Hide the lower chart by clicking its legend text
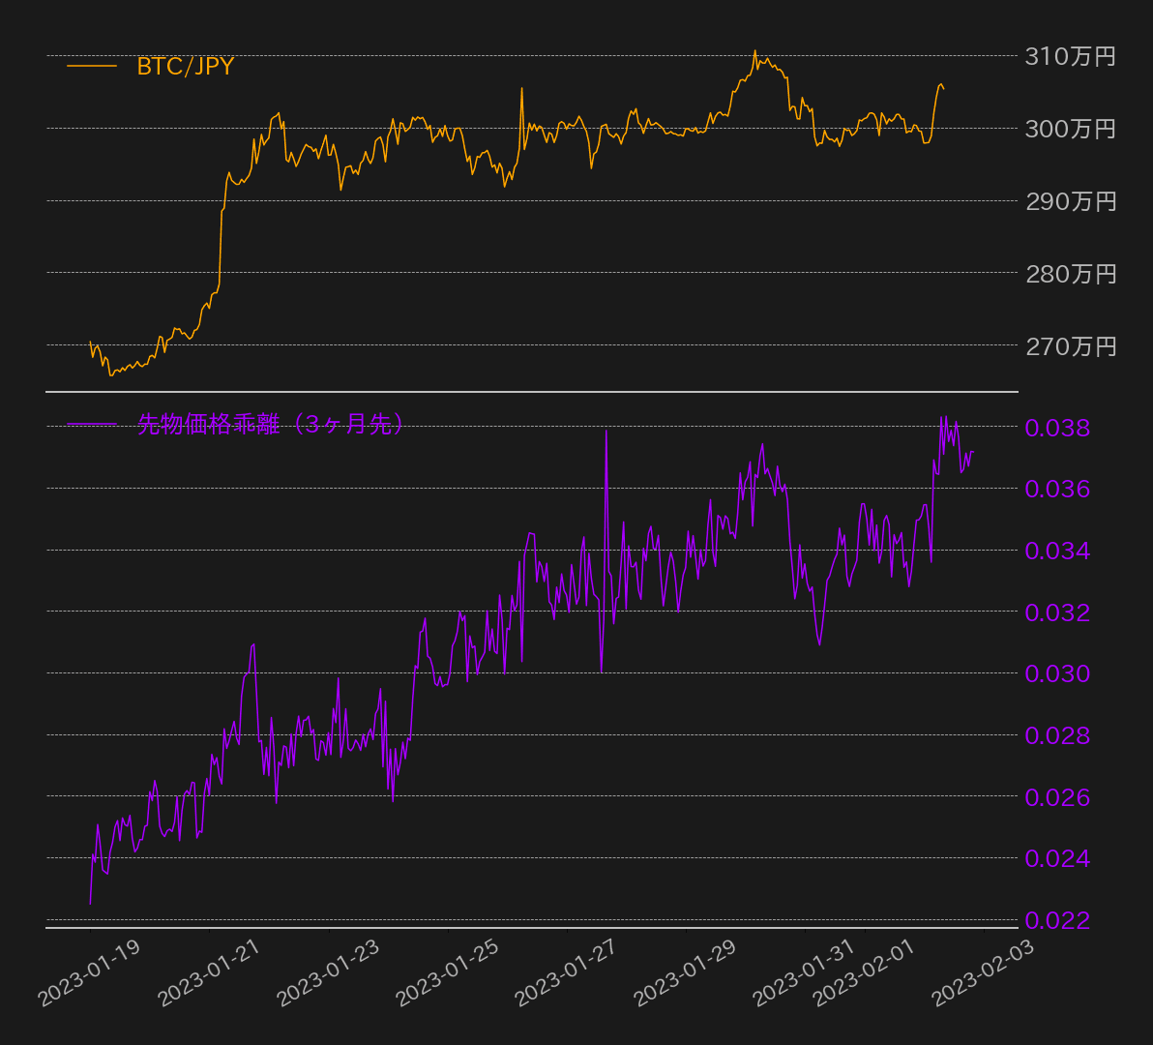 coord(271,422)
